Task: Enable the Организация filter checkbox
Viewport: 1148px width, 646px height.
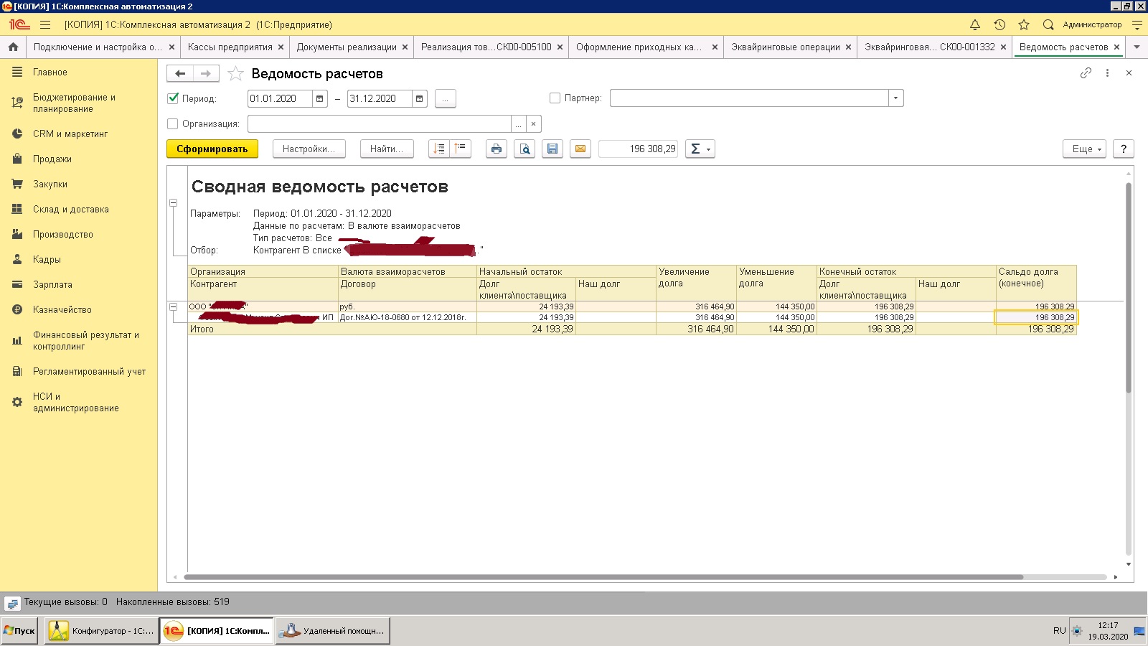Action: [x=173, y=123]
